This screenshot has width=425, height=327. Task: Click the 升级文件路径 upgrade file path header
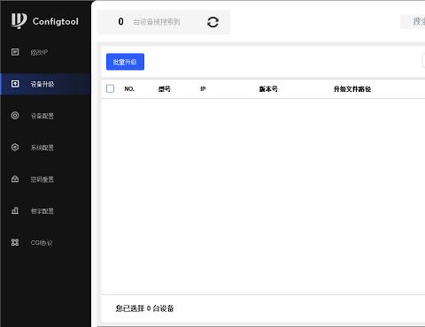tap(352, 89)
